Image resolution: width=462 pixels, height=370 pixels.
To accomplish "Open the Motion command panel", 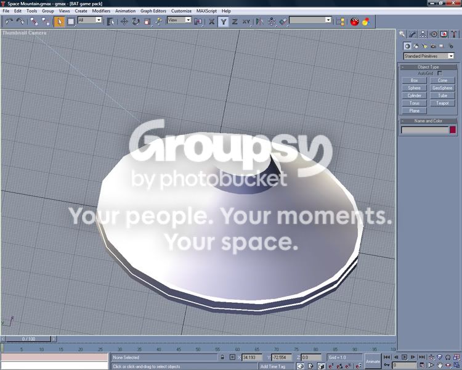I will (434, 35).
